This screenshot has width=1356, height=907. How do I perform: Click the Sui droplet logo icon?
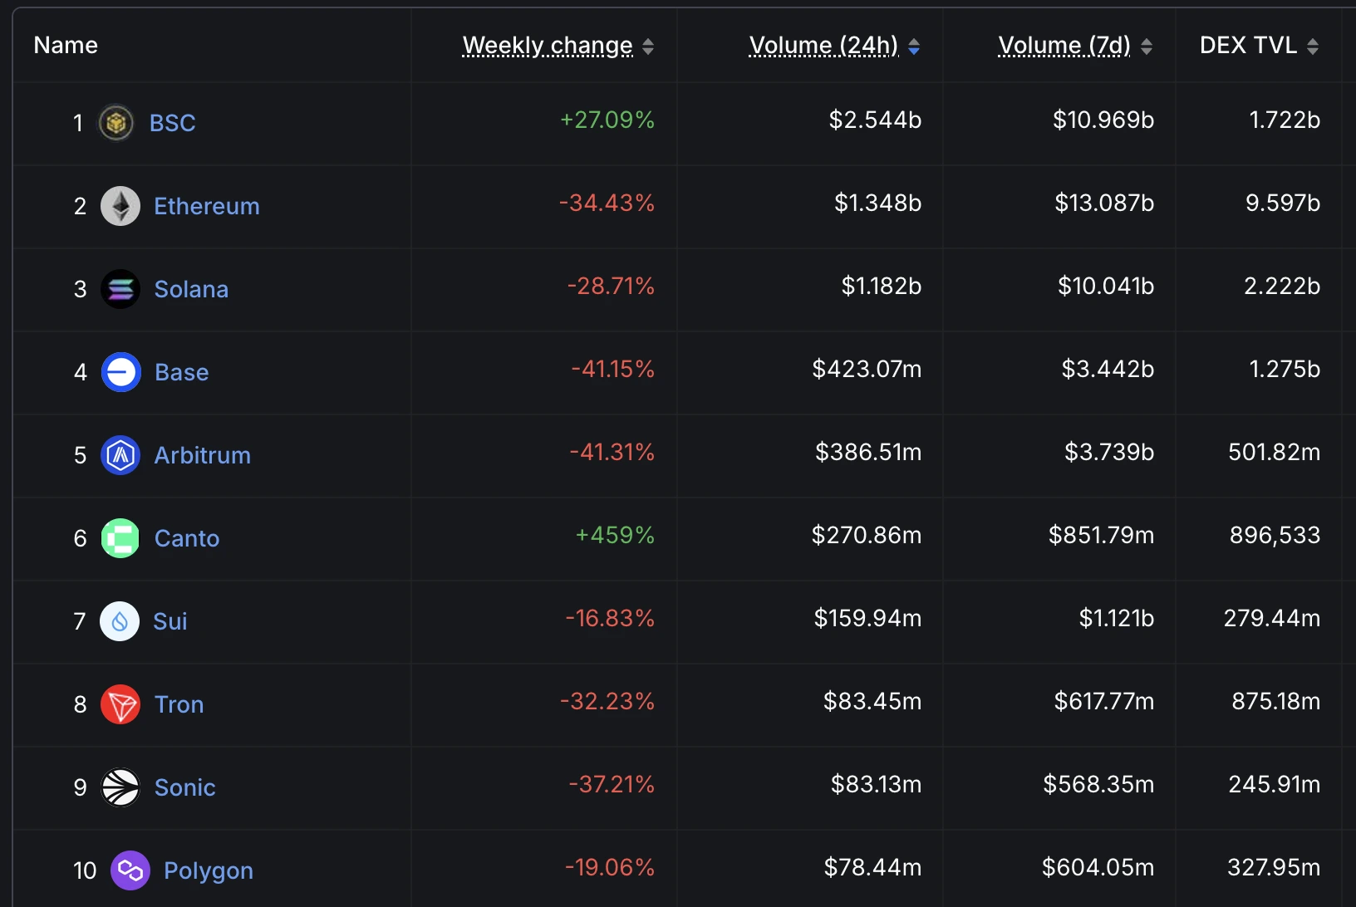[x=120, y=621]
